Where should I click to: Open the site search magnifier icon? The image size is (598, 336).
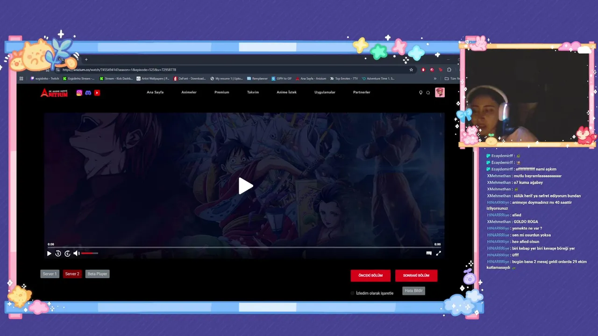coord(428,92)
